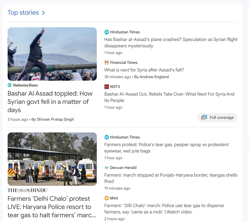Click the Hindustan Times icon above plane-crash story

coord(107,32)
